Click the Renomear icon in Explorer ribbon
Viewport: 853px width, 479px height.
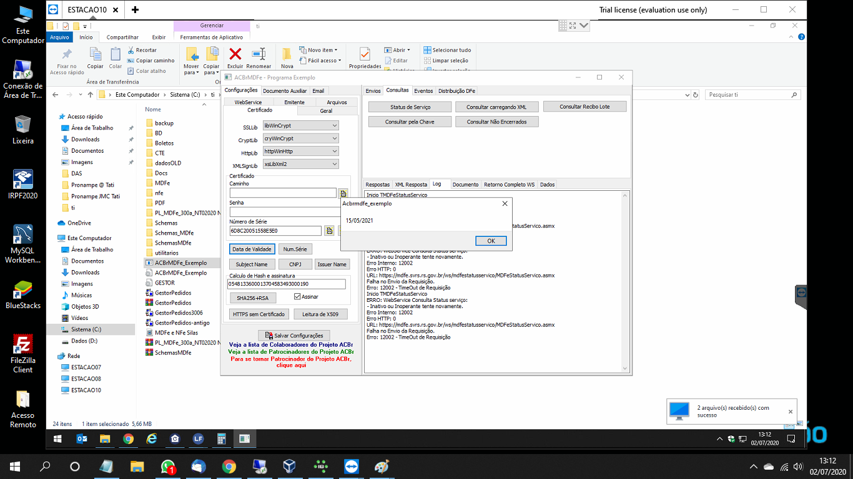tap(259, 54)
